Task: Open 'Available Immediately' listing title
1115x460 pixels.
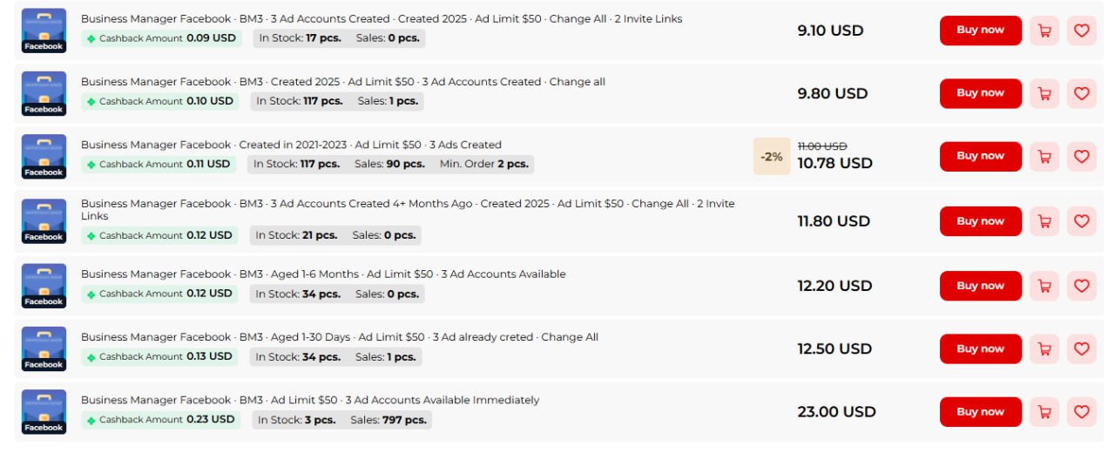Action: click(310, 400)
